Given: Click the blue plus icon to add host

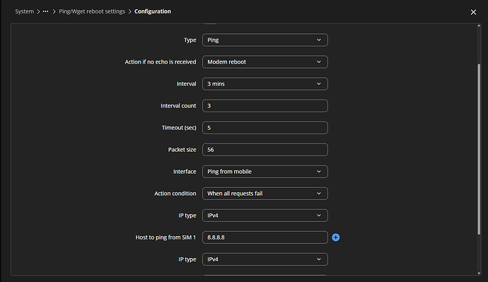Looking at the screenshot, I should click(x=335, y=237).
